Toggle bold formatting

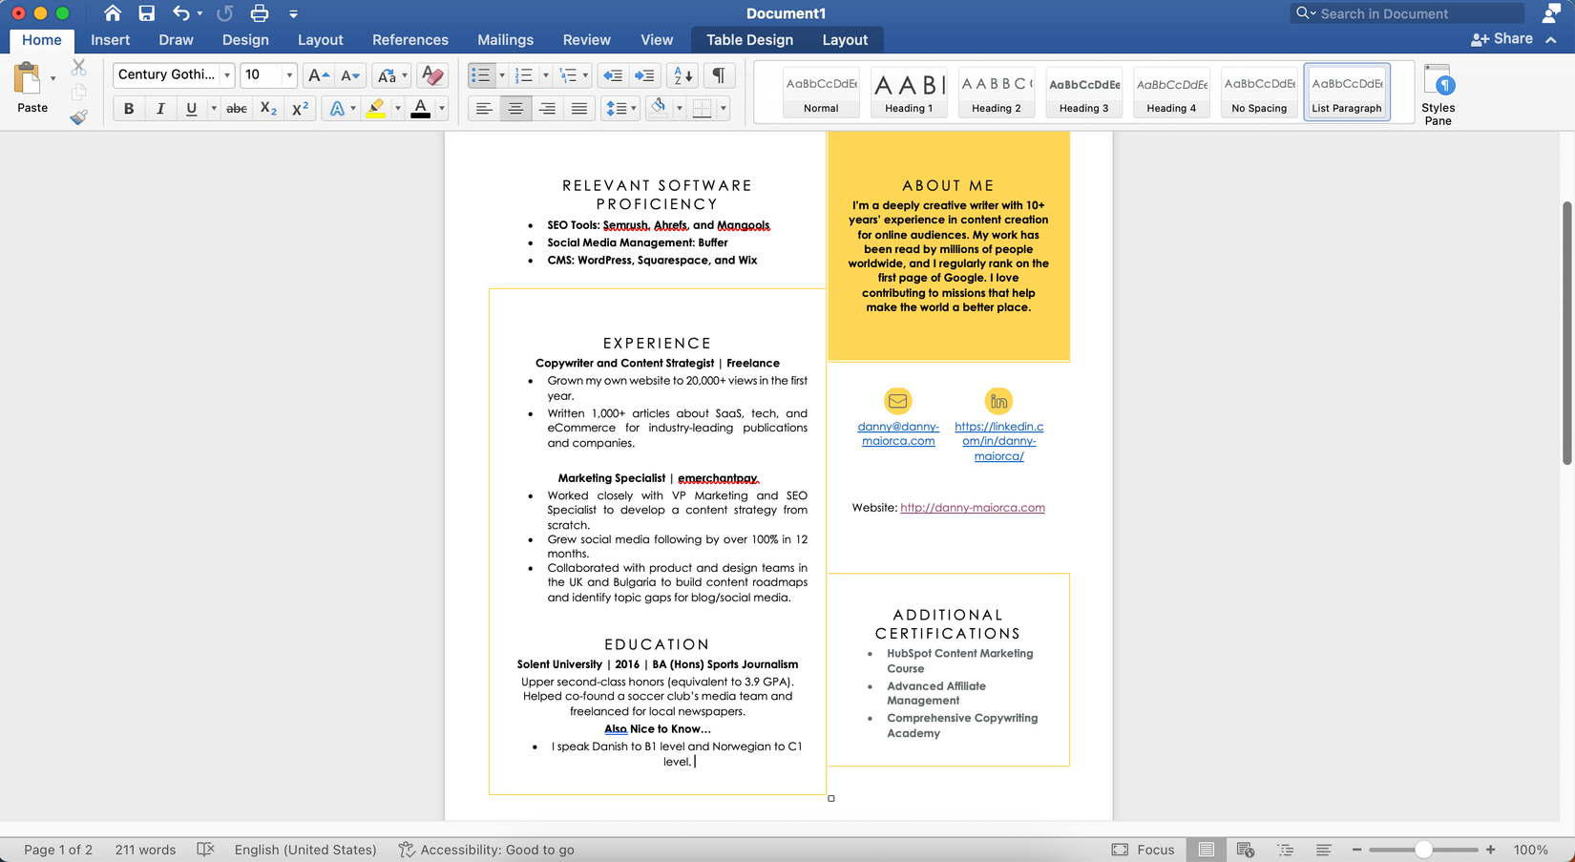pos(129,109)
